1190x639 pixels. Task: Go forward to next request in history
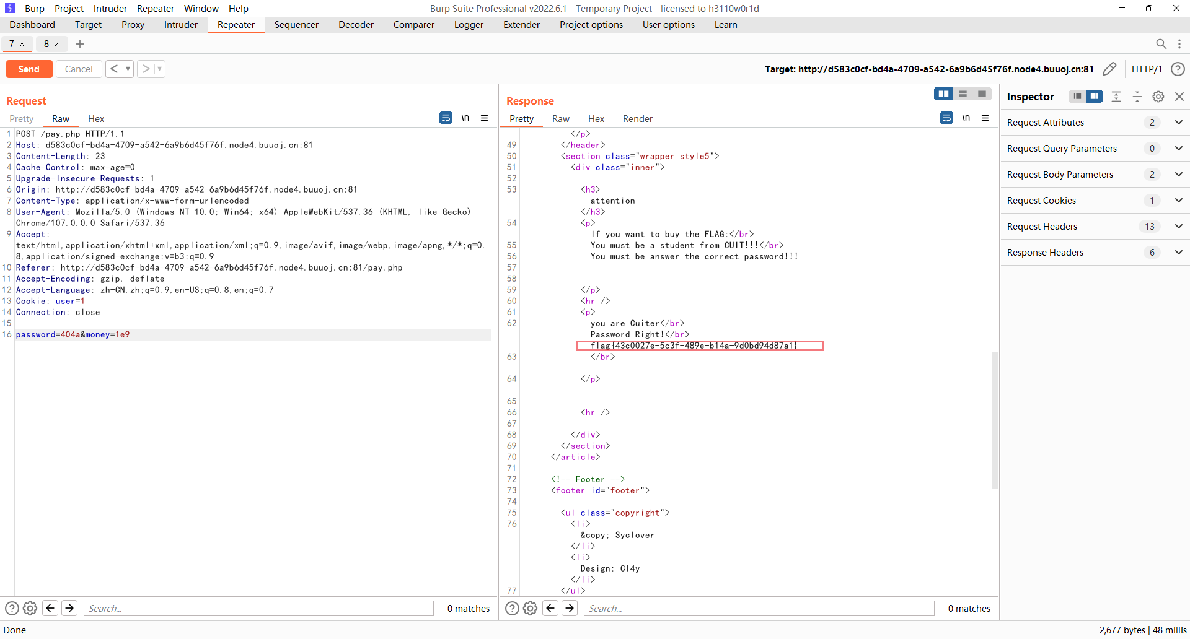point(146,69)
